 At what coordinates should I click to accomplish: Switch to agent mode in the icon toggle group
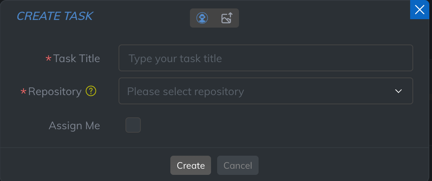click(202, 18)
